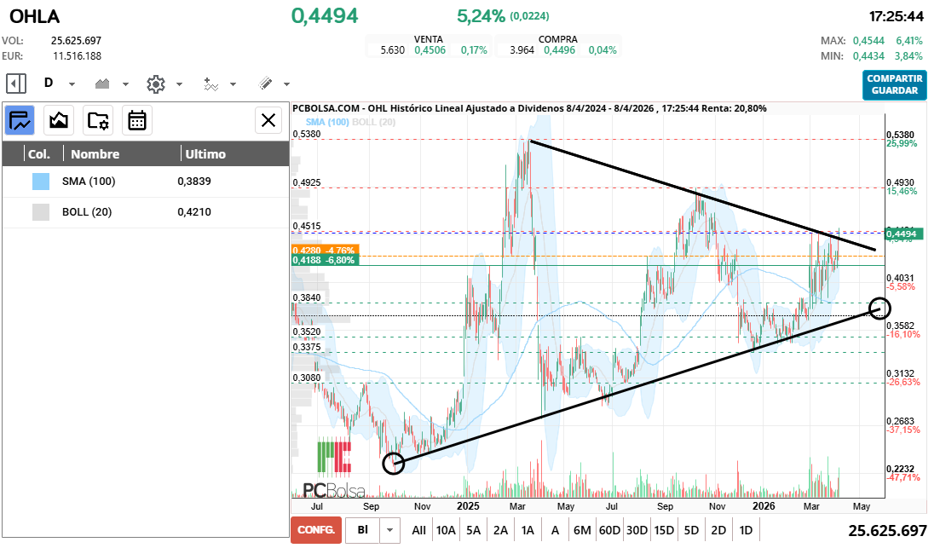Image resolution: width=940 pixels, height=548 pixels.
Task: Click the Ultimo column header
Action: tap(205, 154)
